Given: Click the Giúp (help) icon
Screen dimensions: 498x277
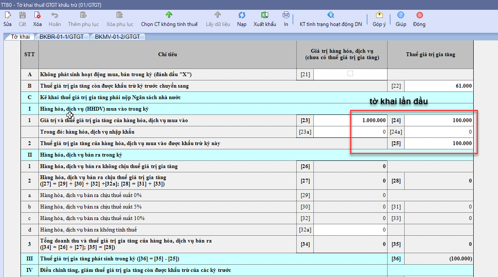Looking at the screenshot, I should [401, 15].
